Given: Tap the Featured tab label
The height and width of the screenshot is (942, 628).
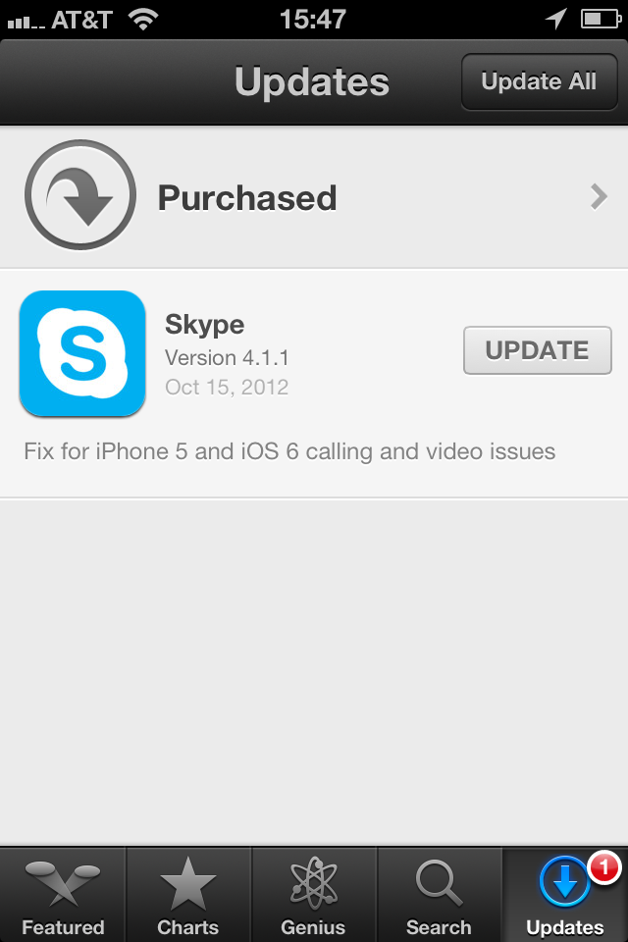Looking at the screenshot, I should [x=63, y=927].
